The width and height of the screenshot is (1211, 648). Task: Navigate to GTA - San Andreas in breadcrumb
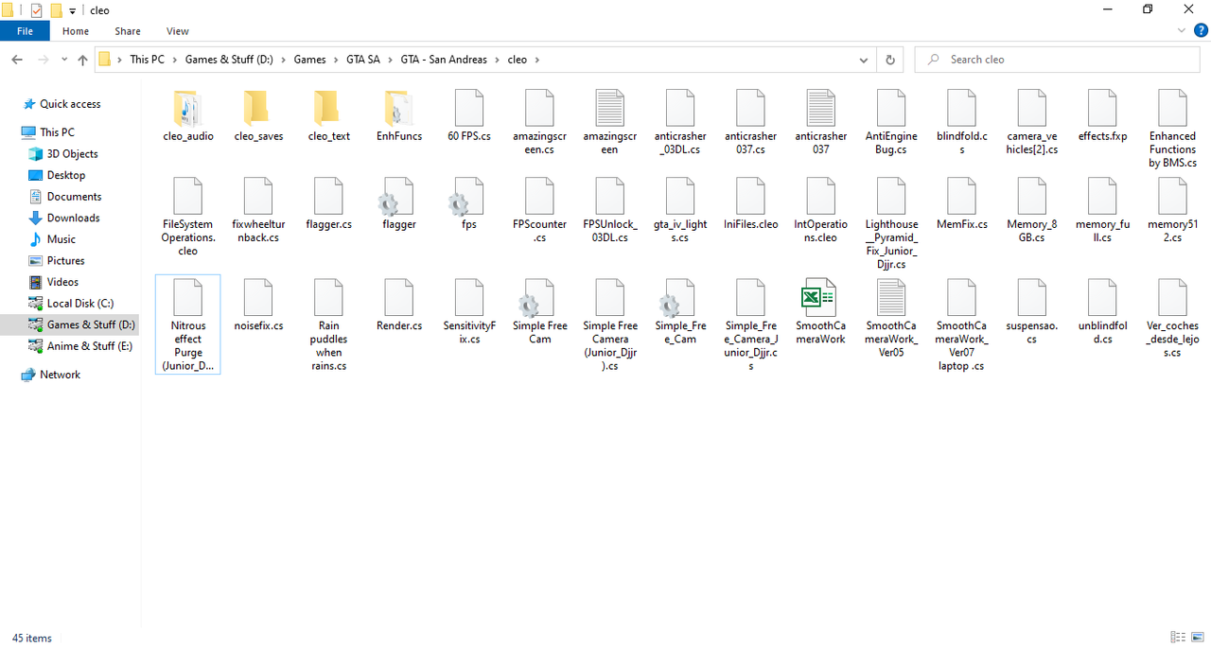(444, 60)
